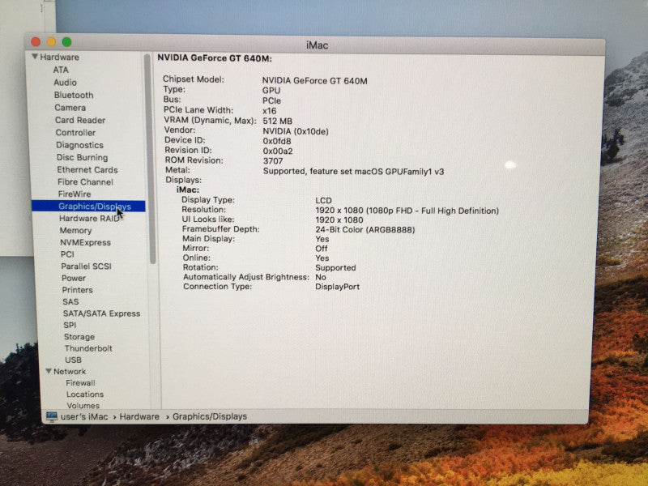The height and width of the screenshot is (486, 648).
Task: Click Connection Type value DisplayPort
Action: (x=337, y=287)
